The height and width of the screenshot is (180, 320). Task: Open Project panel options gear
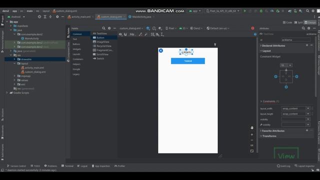[x=57, y=16]
